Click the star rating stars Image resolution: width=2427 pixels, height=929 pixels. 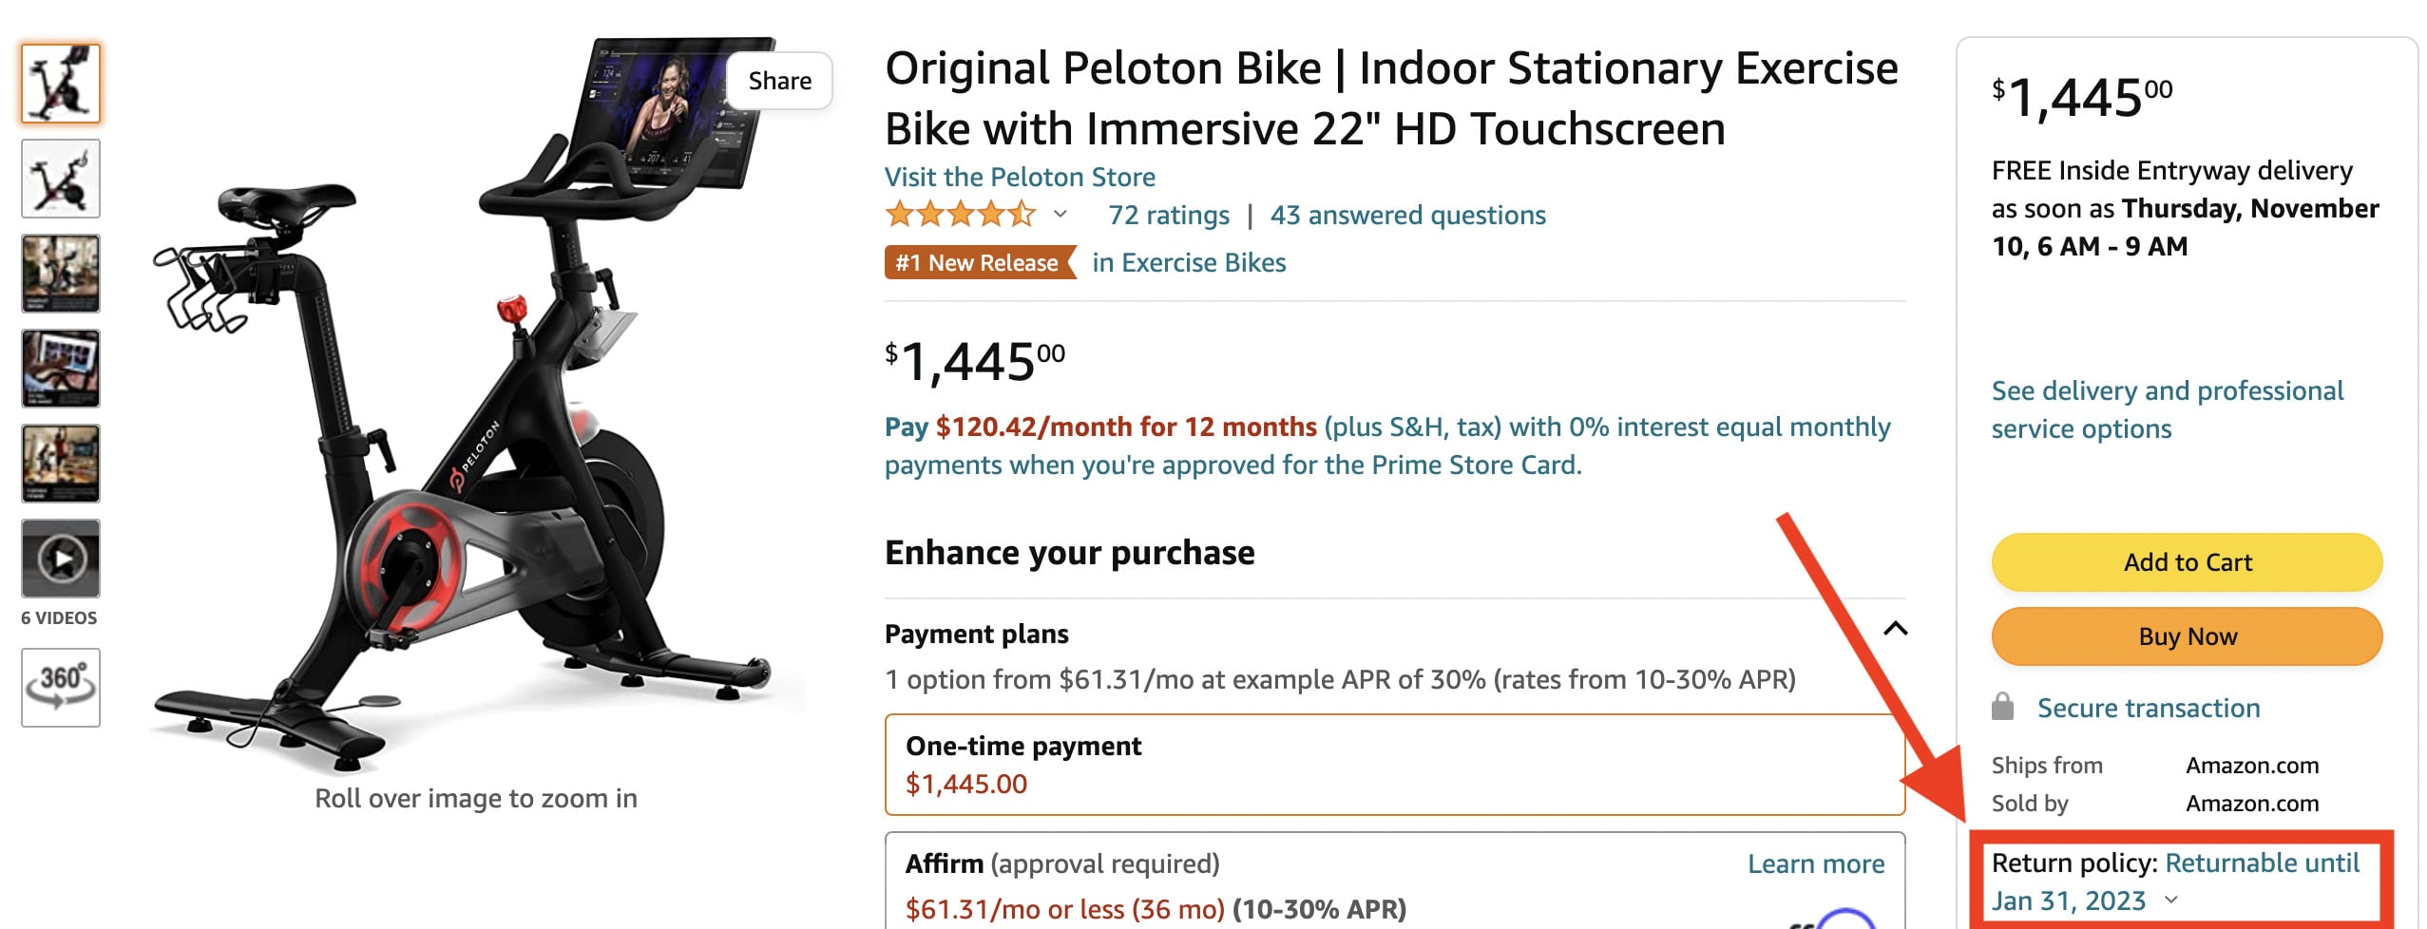[960, 216]
